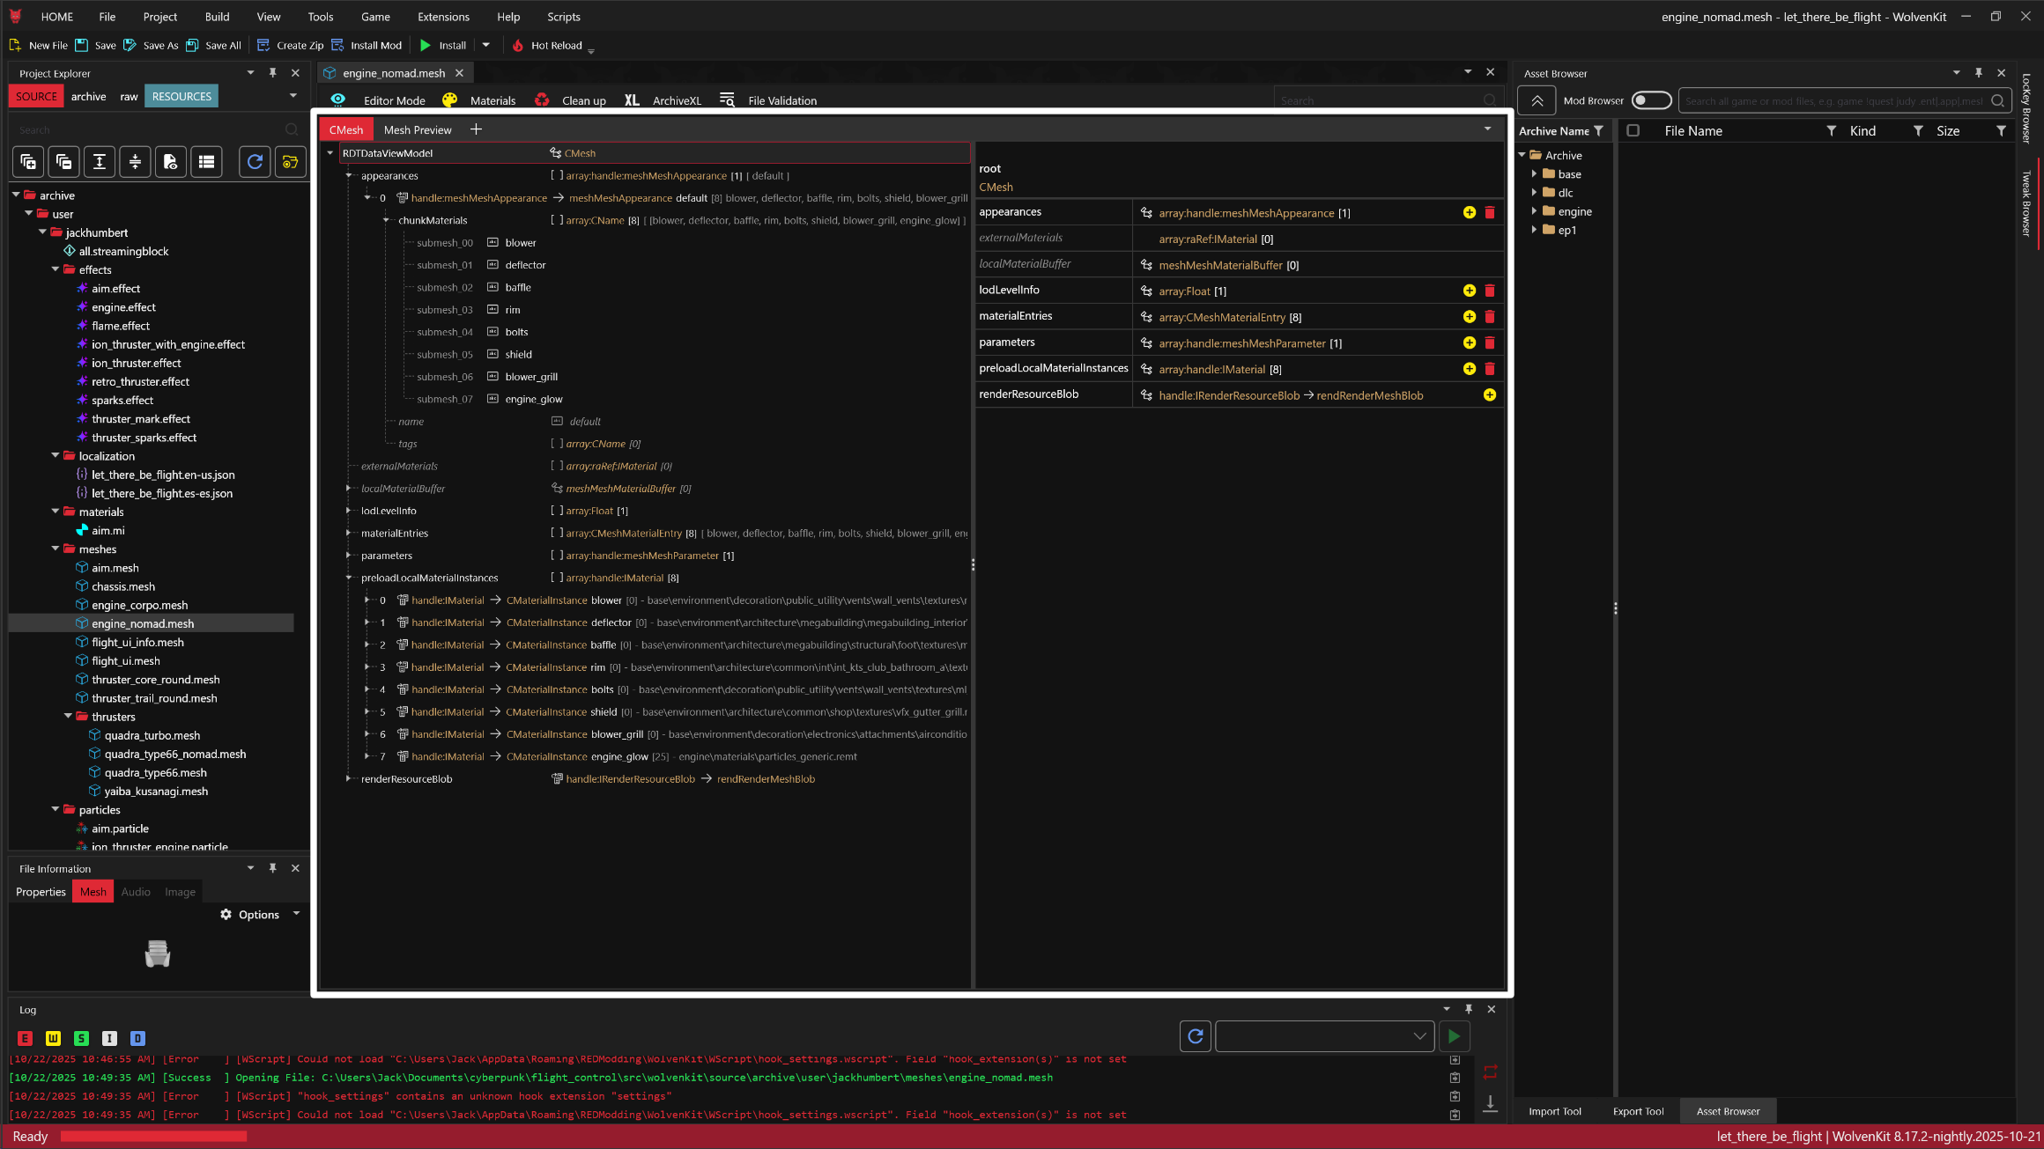Click the yellow open-folder icon in Project Explorer
The height and width of the screenshot is (1149, 2044).
click(x=290, y=162)
